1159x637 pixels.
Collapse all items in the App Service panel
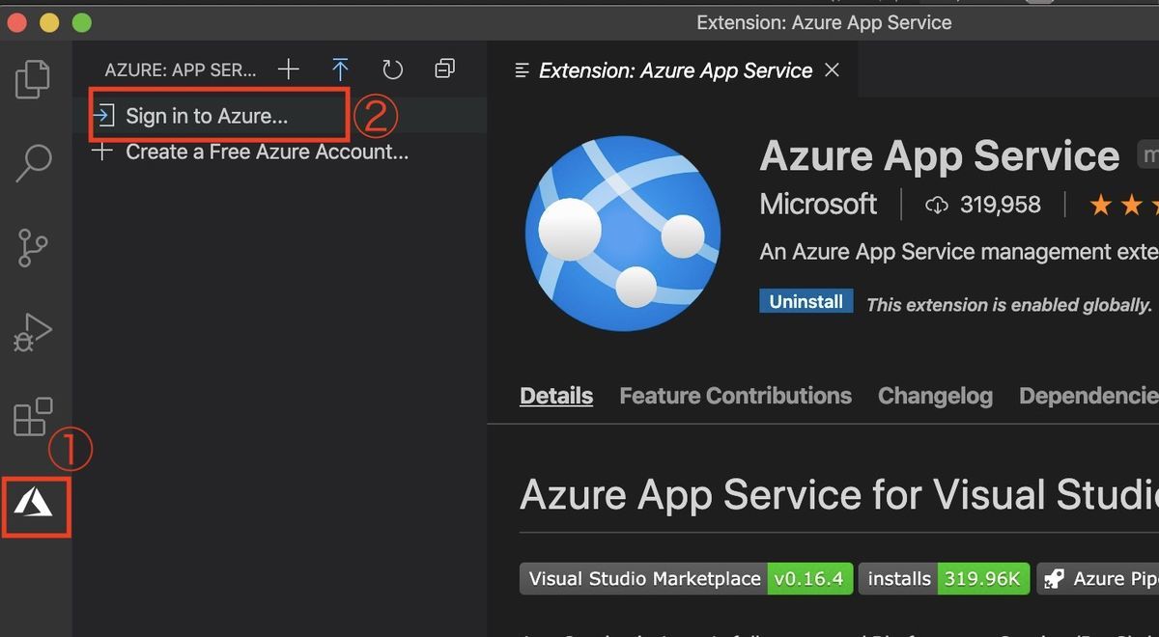(x=444, y=69)
